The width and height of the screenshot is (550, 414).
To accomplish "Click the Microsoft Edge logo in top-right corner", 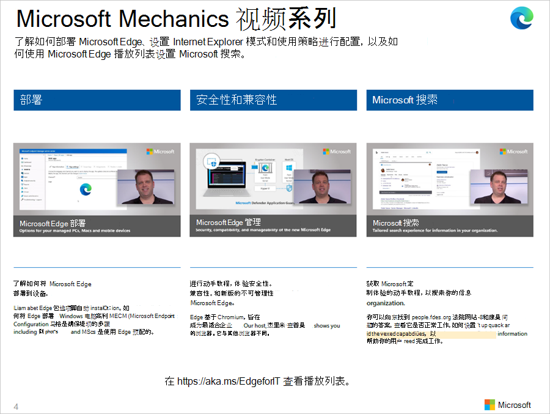I will coord(522,18).
